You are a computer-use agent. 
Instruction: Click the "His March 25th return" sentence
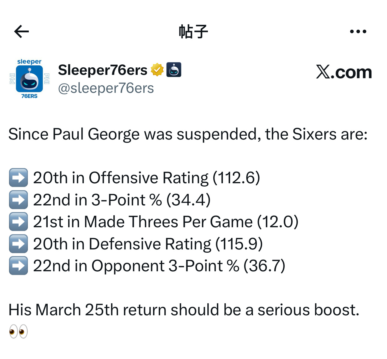(x=184, y=310)
